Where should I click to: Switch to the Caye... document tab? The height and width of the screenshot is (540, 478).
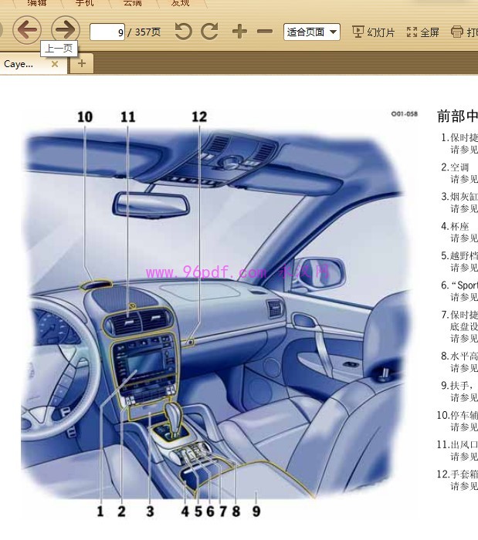19,64
